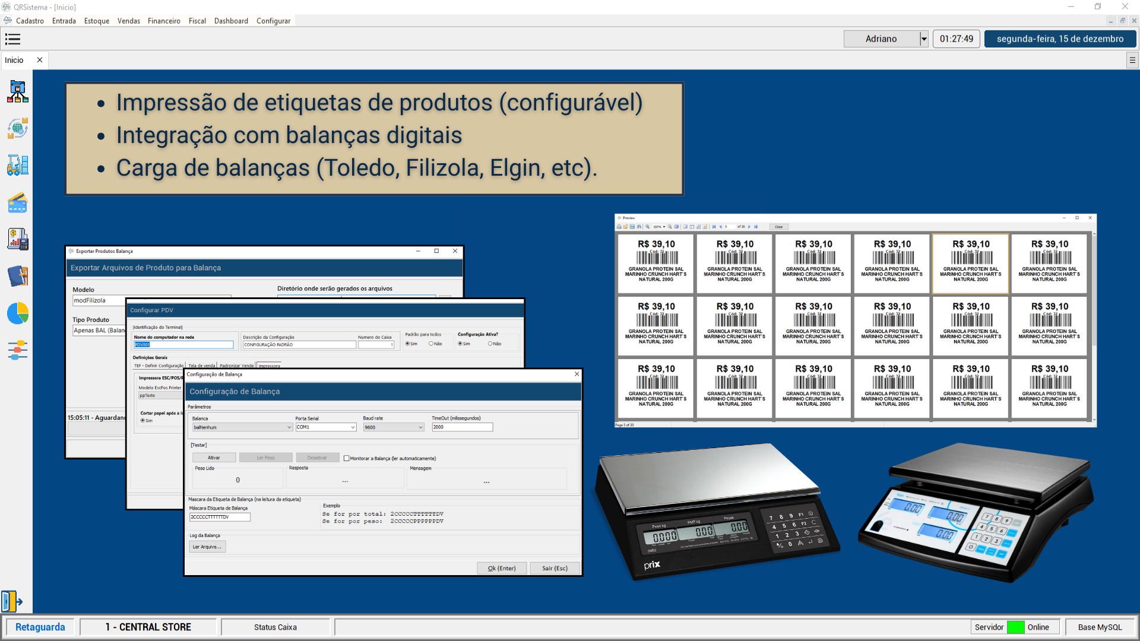The width and height of the screenshot is (1140, 641).
Task: Select Não under Padrão para todos
Action: click(x=431, y=344)
